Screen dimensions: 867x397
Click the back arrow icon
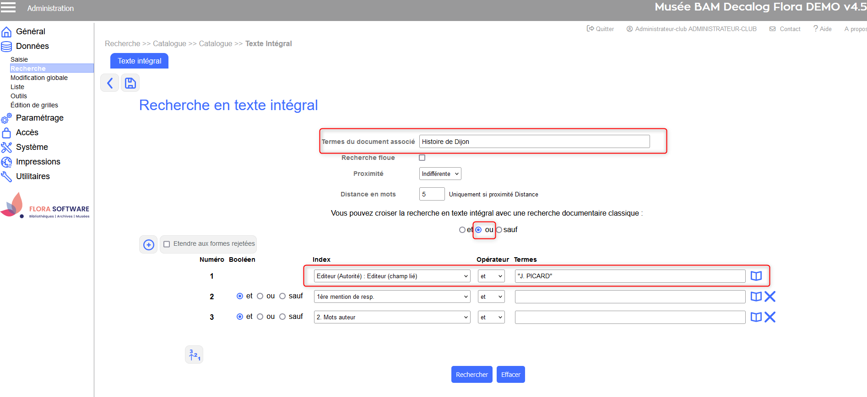coord(110,83)
